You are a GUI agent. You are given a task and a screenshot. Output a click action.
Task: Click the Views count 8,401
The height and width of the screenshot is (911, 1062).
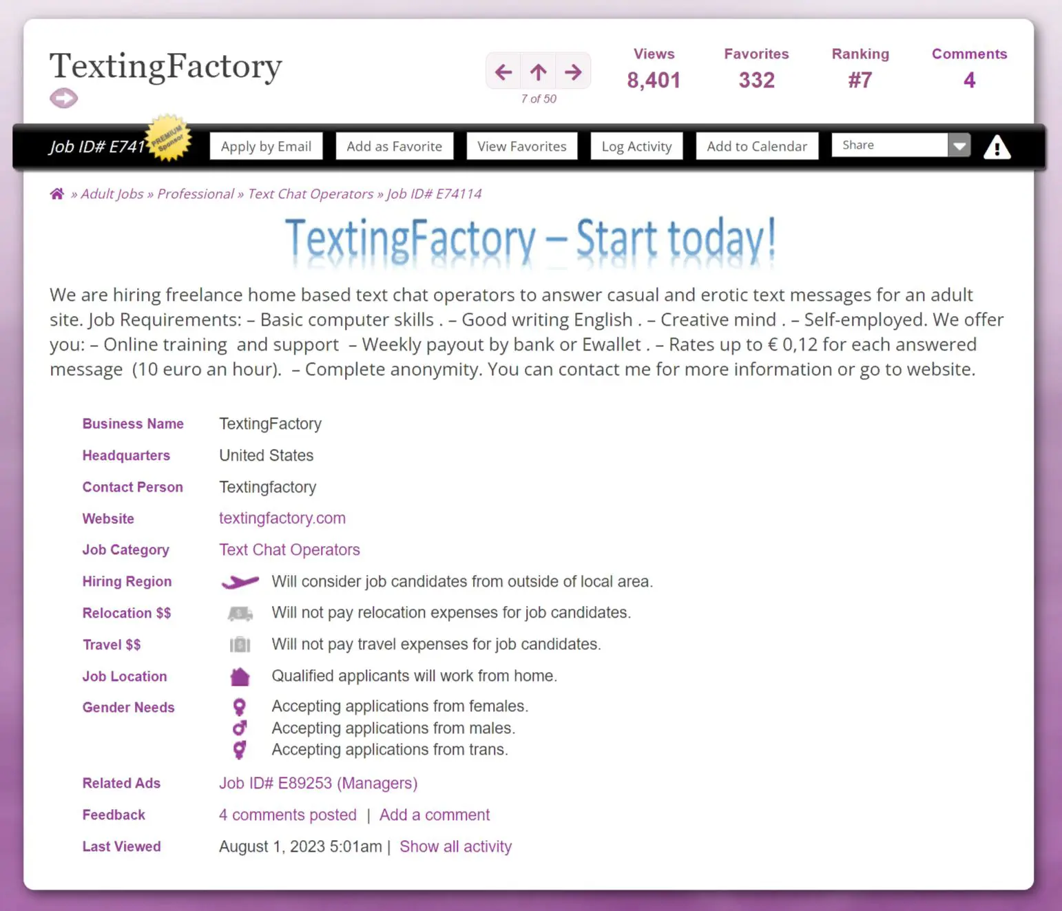pos(654,80)
